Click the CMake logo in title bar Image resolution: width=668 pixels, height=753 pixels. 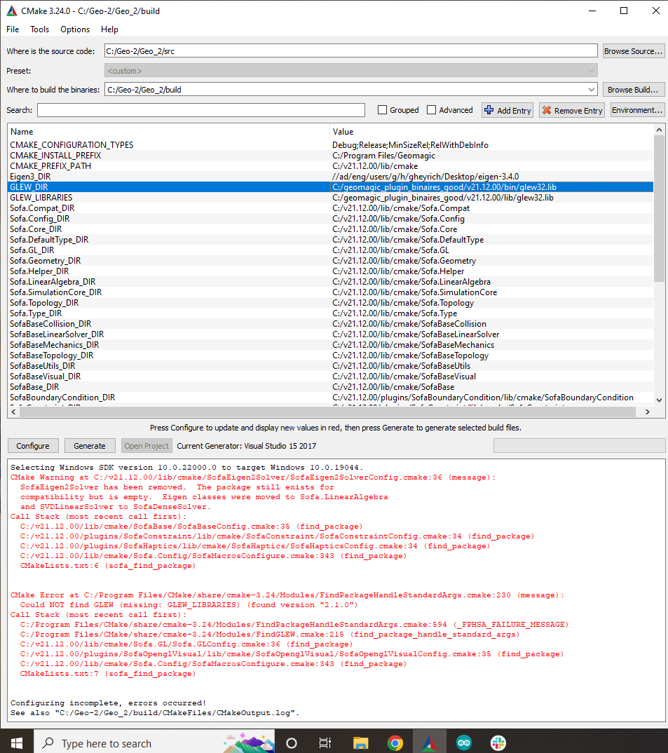click(11, 11)
